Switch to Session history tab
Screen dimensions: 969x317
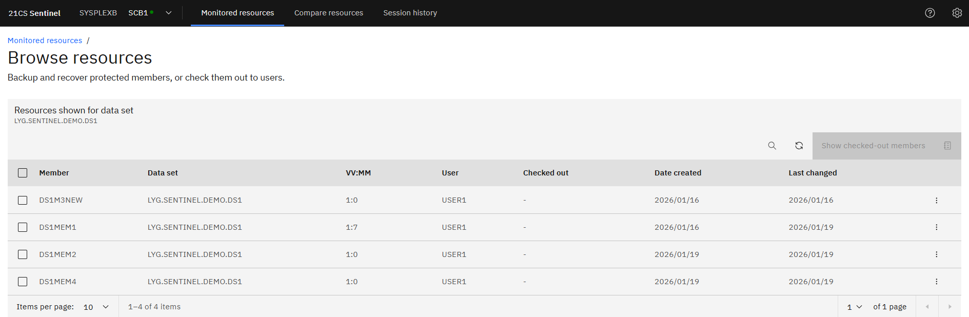(410, 13)
